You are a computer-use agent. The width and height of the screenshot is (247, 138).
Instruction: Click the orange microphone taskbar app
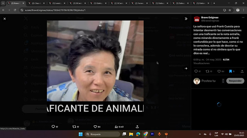click(160, 134)
